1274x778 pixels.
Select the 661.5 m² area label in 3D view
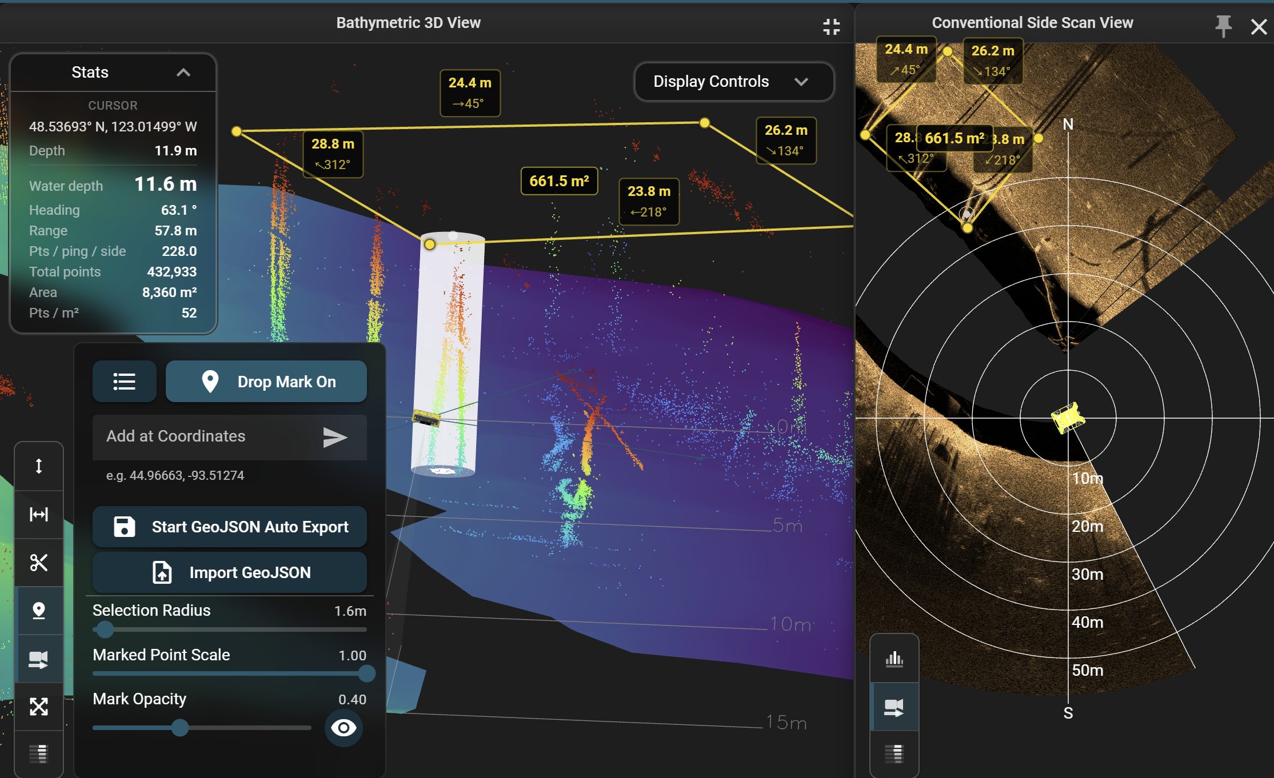tap(559, 181)
